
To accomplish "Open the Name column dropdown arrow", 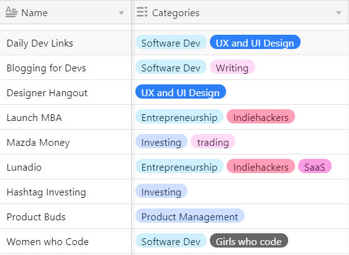I will pyautogui.click(x=121, y=12).
